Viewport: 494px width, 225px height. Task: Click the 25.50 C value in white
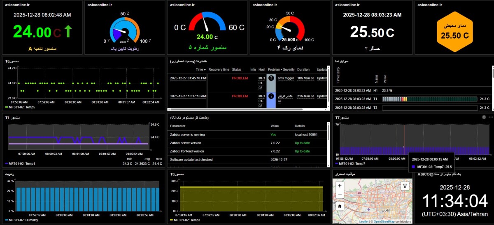point(372,32)
